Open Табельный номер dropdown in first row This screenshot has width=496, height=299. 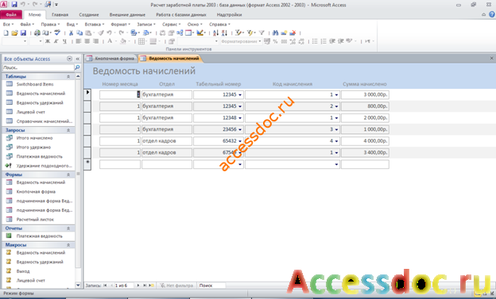click(240, 94)
